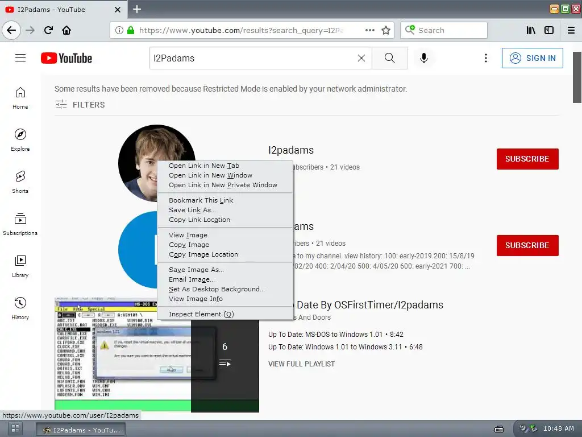Click the YouTube search magnifier button
The image size is (582, 437).
pyautogui.click(x=390, y=58)
